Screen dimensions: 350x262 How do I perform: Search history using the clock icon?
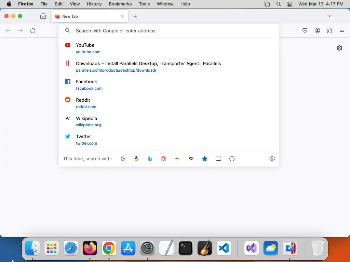tap(232, 159)
